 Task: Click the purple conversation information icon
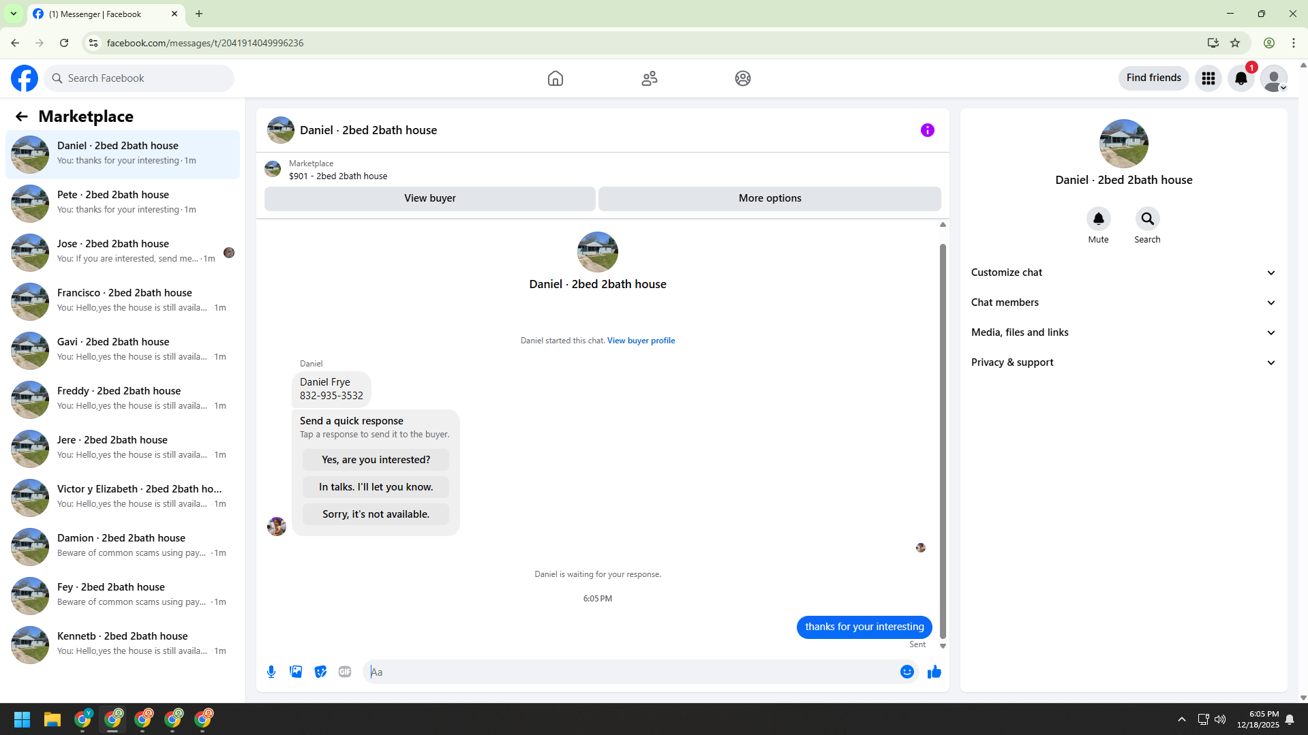coord(928,130)
